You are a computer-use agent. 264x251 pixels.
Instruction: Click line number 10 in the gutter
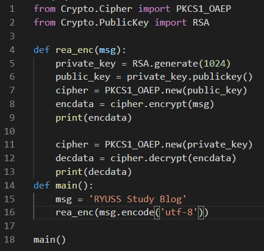coord(10,131)
